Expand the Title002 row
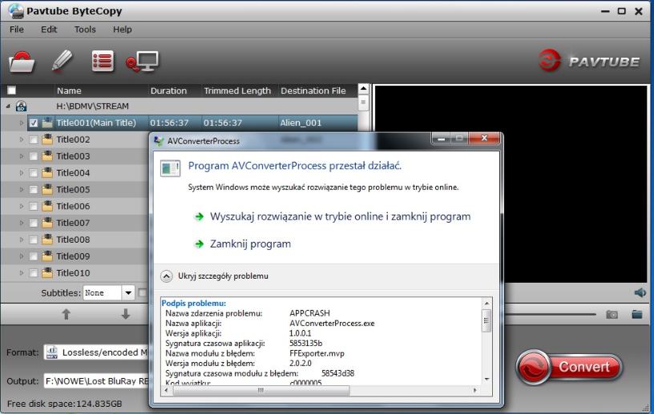 [x=22, y=139]
